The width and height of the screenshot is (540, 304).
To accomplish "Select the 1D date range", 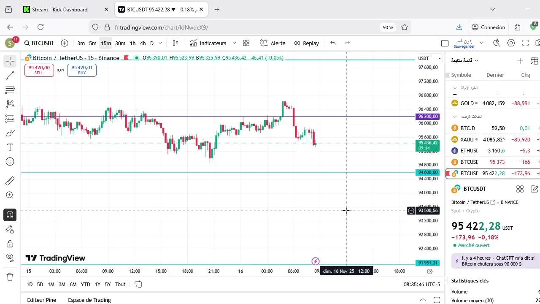I will 30,284.
